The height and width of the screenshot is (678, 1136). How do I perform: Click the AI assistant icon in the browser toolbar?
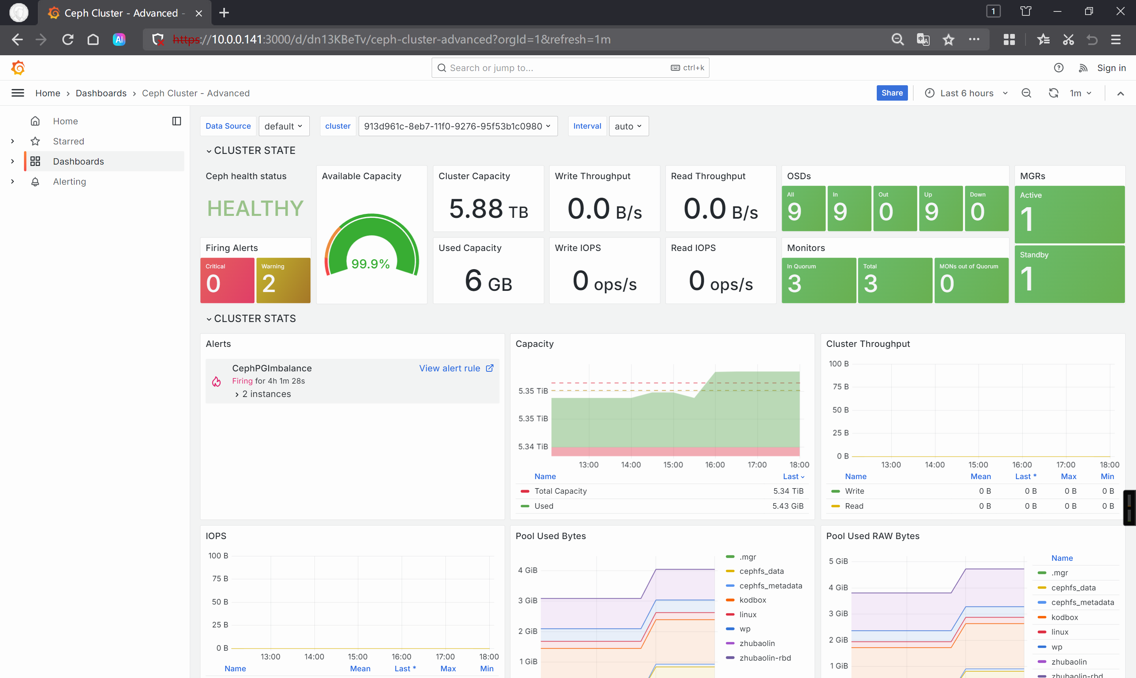click(119, 40)
